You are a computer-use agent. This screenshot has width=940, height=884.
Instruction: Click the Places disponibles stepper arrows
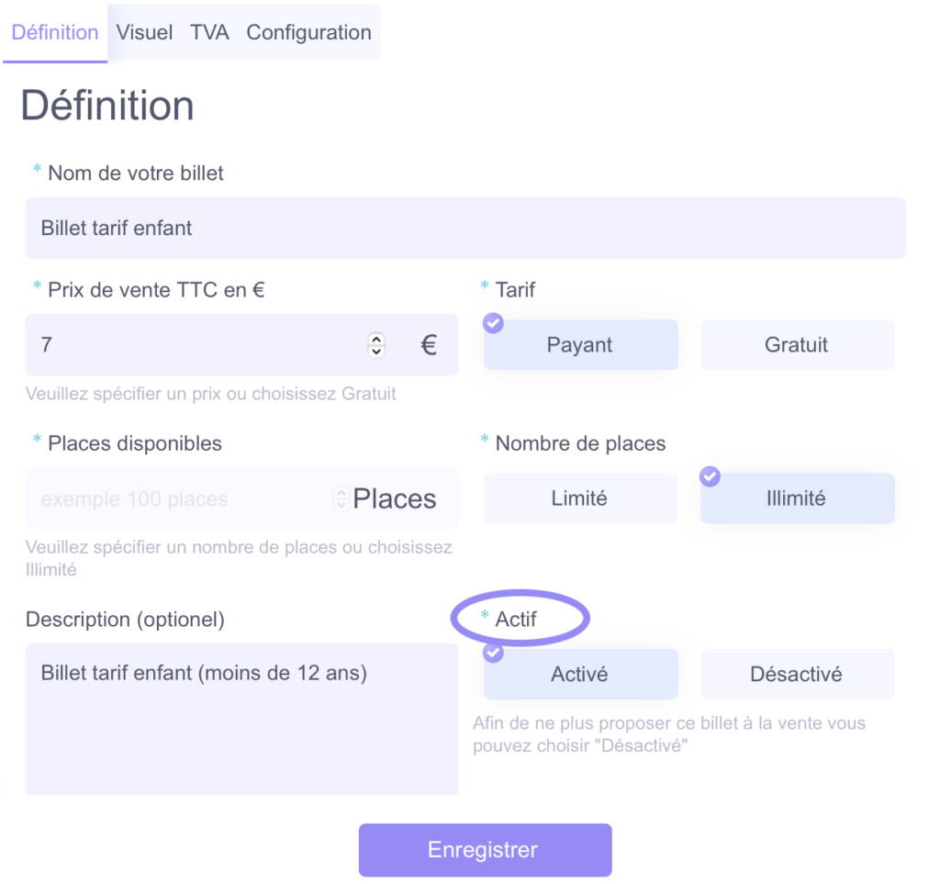click(x=341, y=498)
